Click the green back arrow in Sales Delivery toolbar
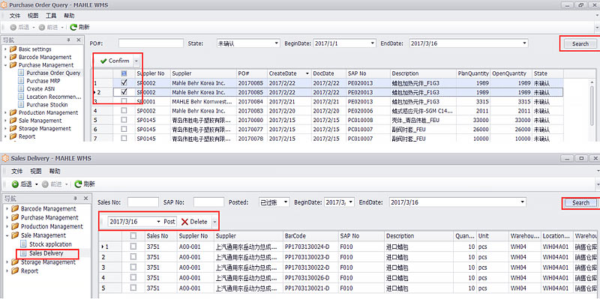 point(15,184)
